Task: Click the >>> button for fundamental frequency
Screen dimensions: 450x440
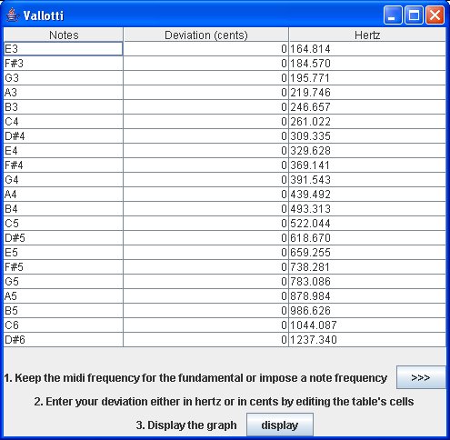Action: click(x=421, y=377)
